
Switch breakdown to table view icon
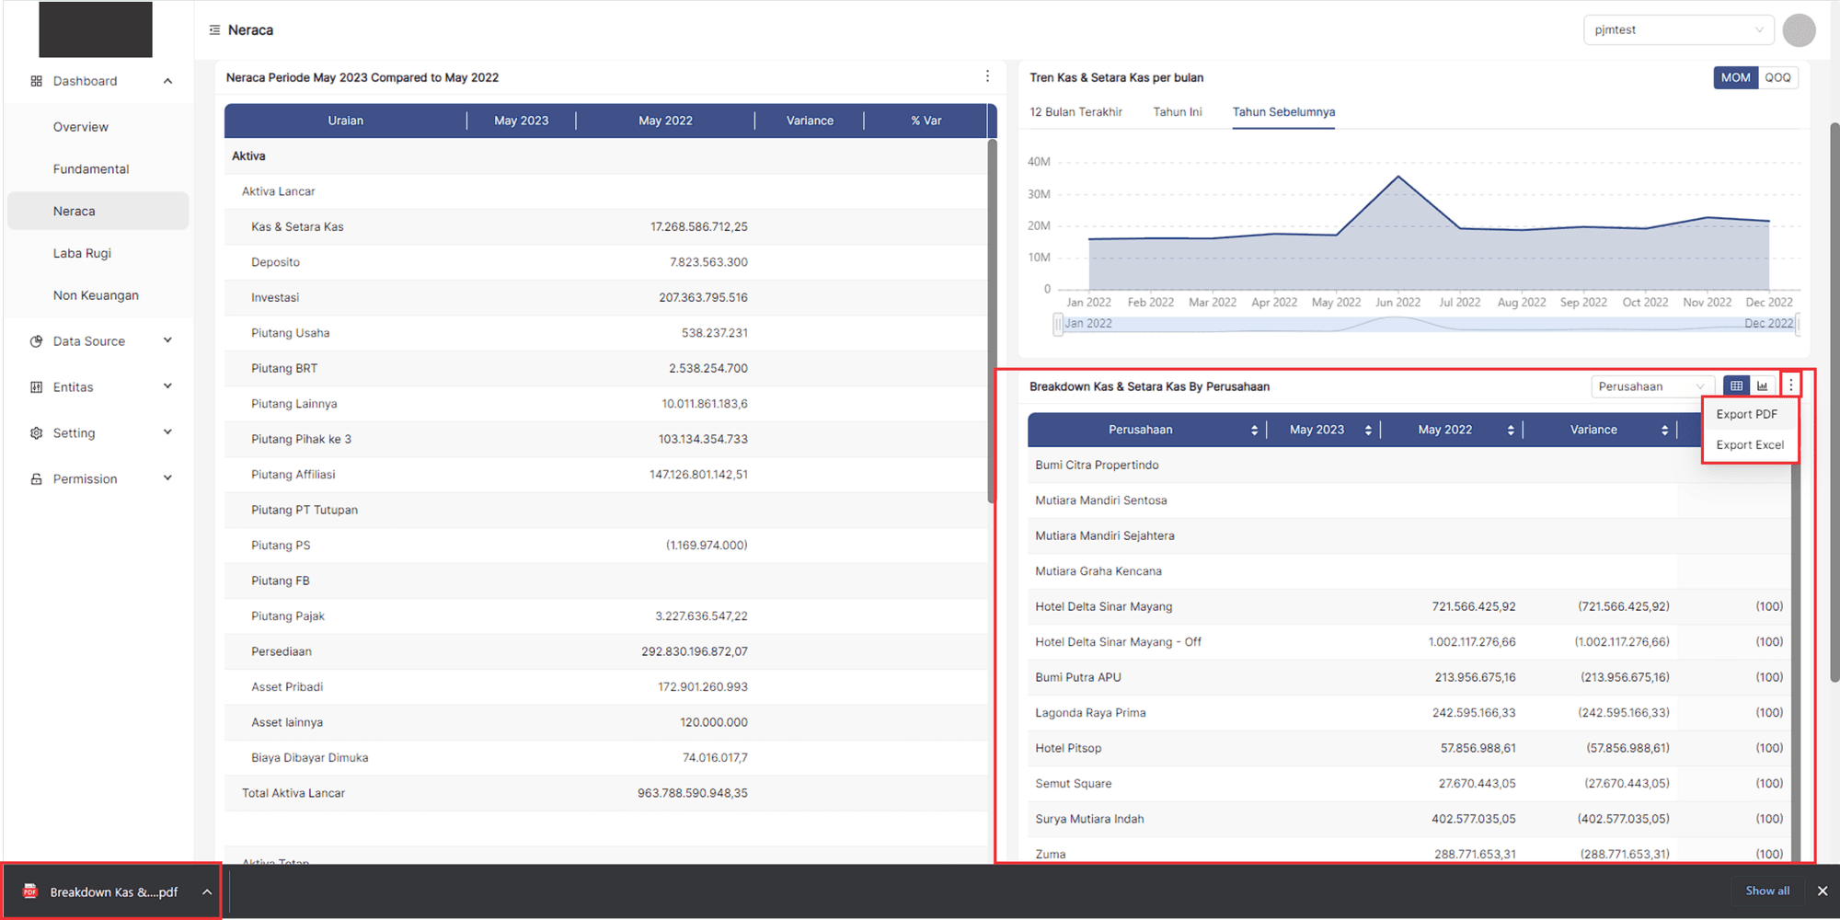point(1736,386)
